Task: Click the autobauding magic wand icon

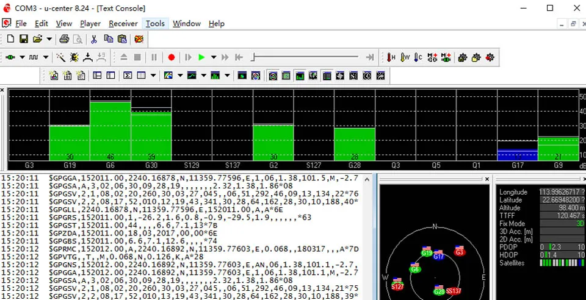Action: click(60, 57)
